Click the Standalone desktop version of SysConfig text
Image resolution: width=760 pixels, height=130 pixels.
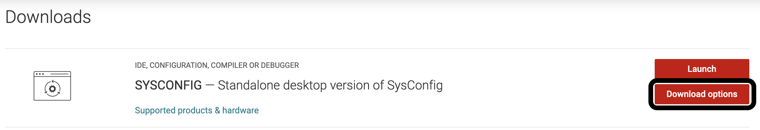click(330, 85)
